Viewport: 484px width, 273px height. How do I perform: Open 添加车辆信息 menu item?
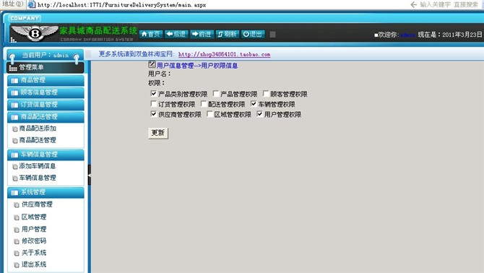click(x=38, y=166)
